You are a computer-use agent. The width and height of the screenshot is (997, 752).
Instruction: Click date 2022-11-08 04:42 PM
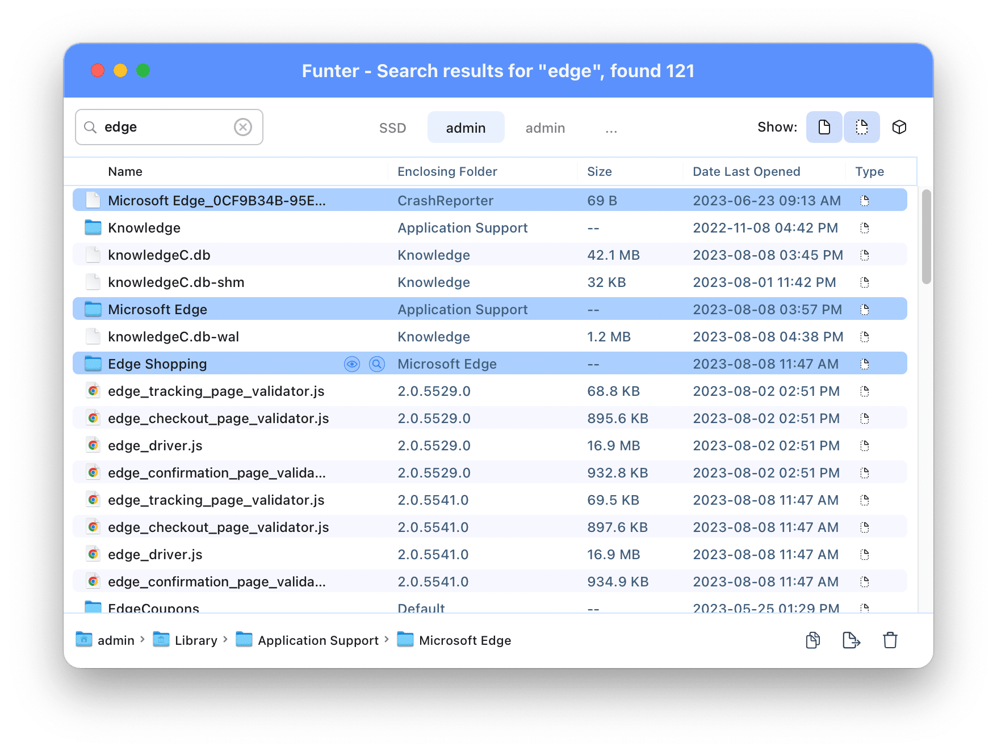pos(765,228)
